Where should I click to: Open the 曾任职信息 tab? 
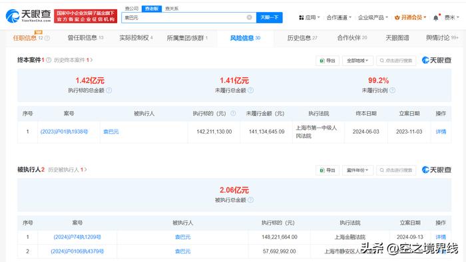tap(86, 38)
